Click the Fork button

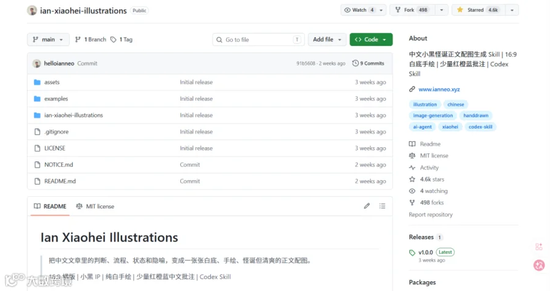click(412, 10)
